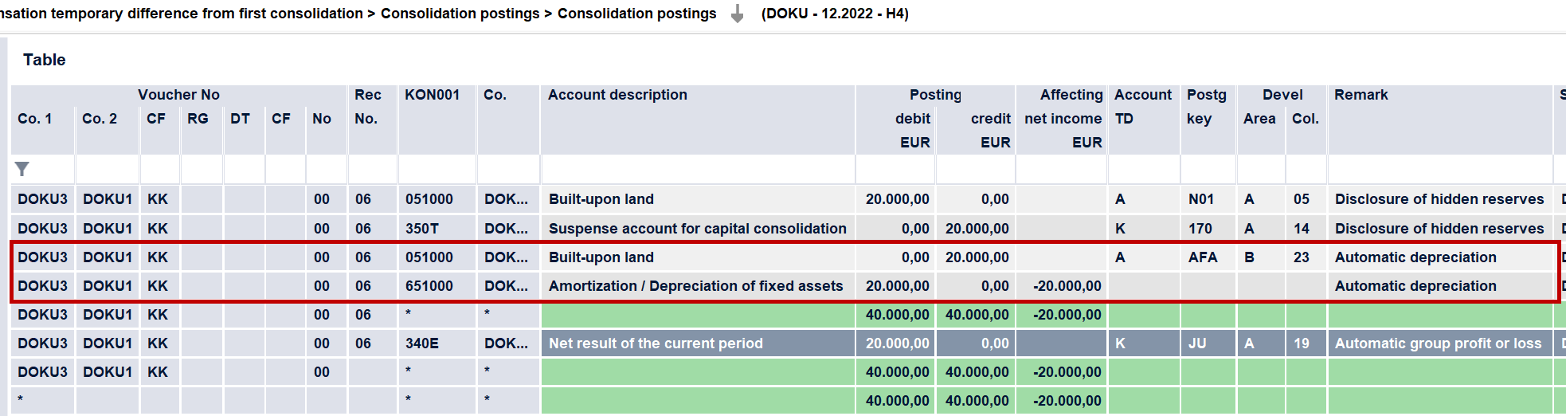Click the Voucher No header group

[x=178, y=95]
